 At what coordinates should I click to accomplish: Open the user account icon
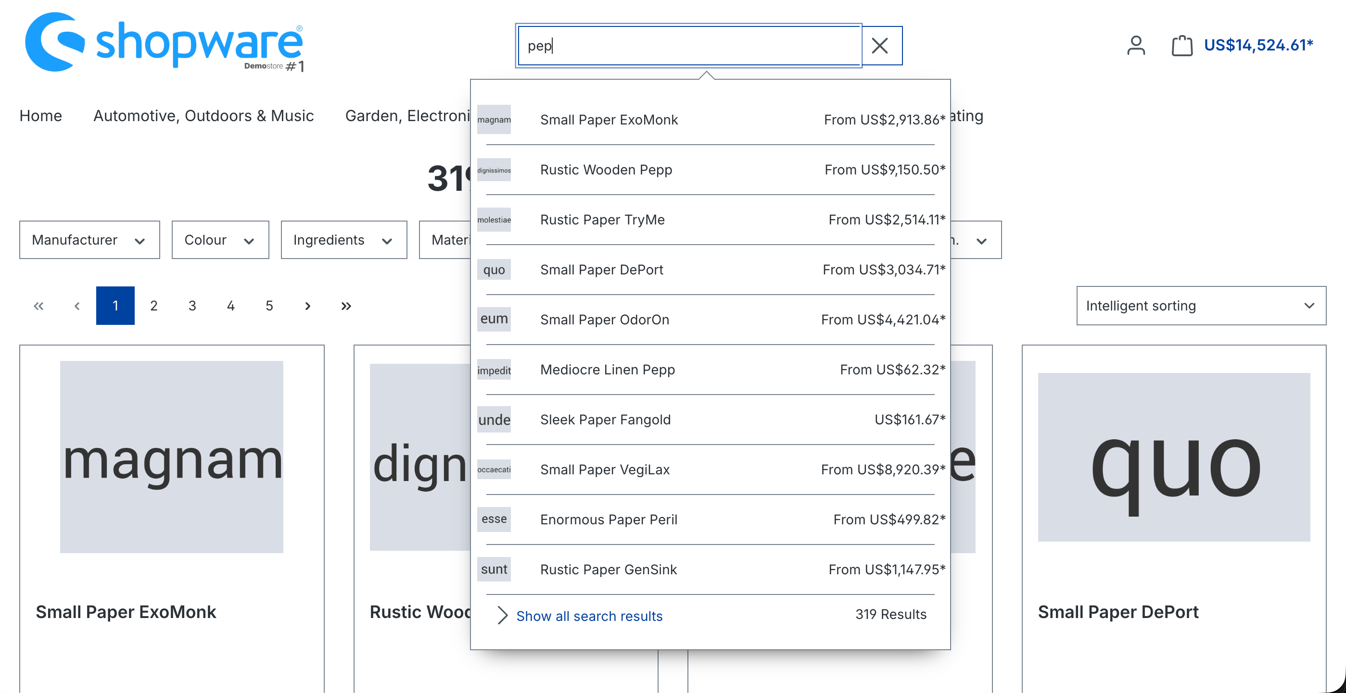tap(1135, 45)
